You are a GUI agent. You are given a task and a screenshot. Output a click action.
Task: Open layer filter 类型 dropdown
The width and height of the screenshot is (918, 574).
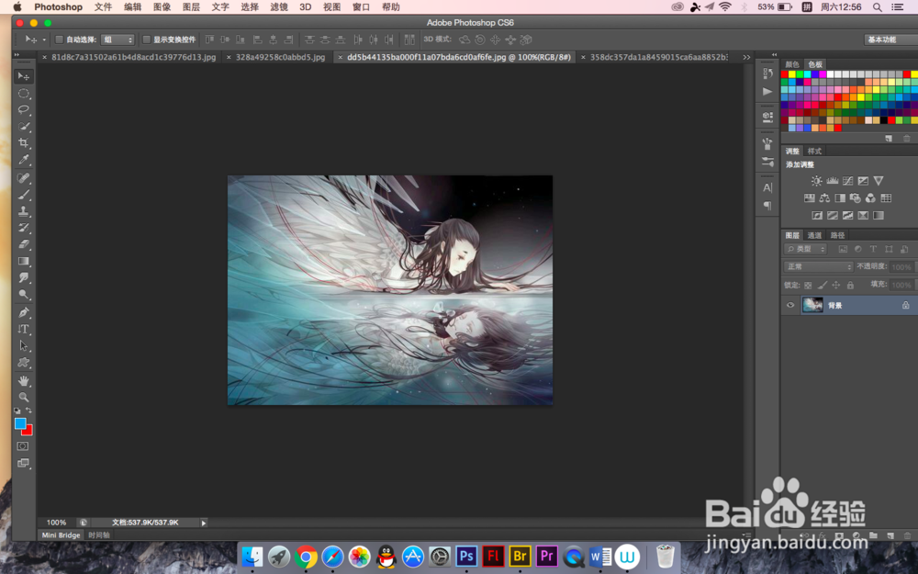[x=805, y=249]
